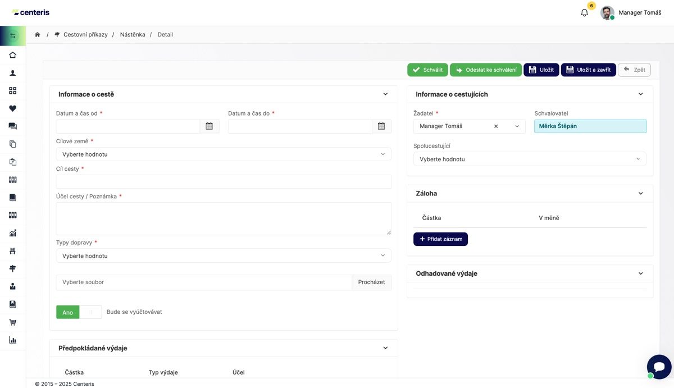Click the Schválit button
This screenshot has width=674, height=388.
[x=427, y=70]
